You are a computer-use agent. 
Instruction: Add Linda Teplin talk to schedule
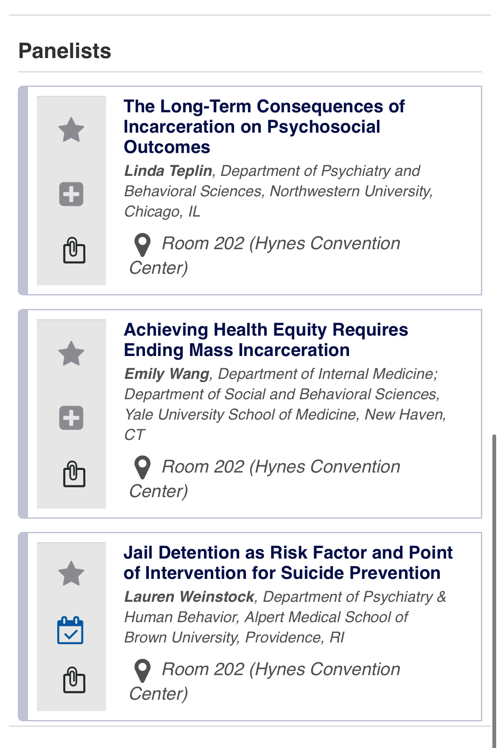[x=71, y=195]
